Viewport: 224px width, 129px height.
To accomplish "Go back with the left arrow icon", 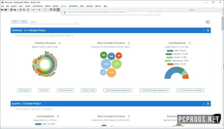I will (x=34, y=10).
